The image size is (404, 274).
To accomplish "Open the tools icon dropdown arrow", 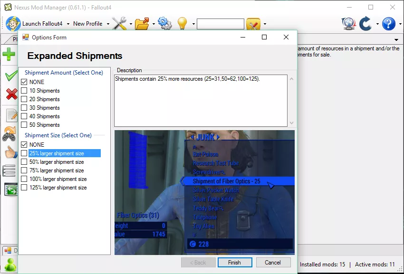I will click(131, 24).
